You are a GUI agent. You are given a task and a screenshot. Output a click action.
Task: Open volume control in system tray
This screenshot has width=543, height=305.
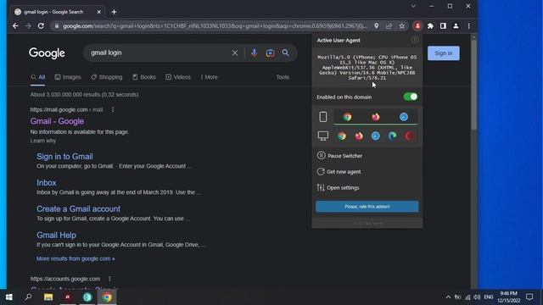point(477,297)
